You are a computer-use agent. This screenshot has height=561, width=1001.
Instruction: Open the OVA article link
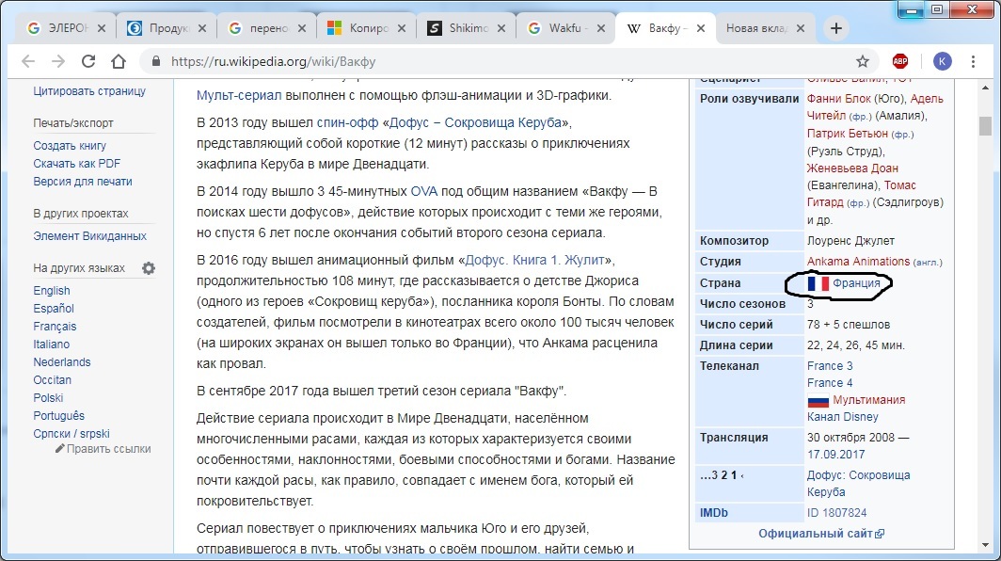click(x=424, y=192)
